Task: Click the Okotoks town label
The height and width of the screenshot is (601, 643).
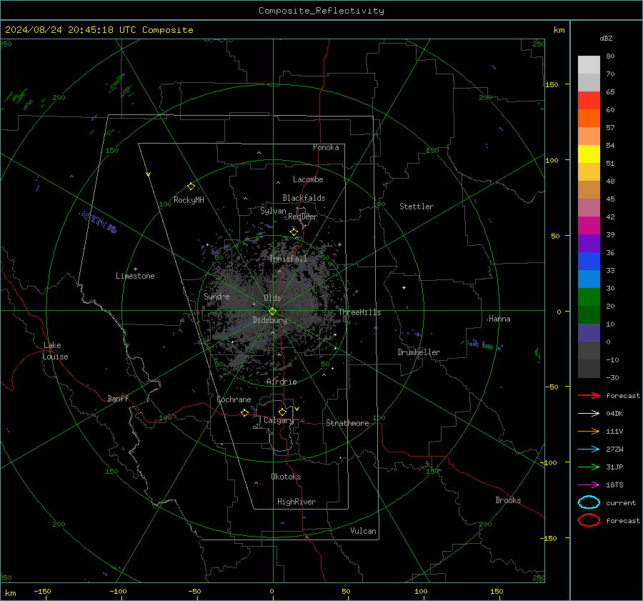Action: [x=286, y=477]
